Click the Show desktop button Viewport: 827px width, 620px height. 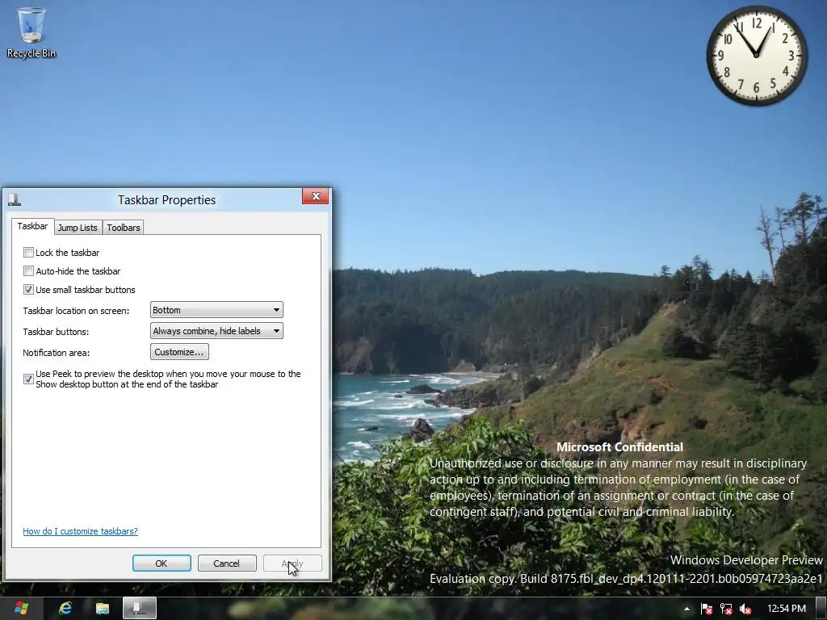821,609
